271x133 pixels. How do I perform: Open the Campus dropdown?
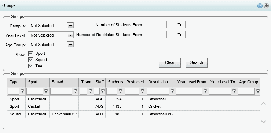[x=70, y=25]
